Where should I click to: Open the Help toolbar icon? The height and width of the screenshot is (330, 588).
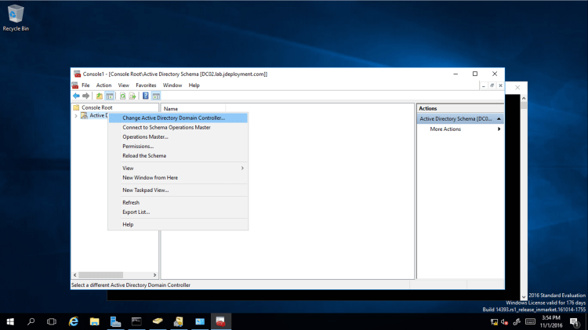click(145, 96)
